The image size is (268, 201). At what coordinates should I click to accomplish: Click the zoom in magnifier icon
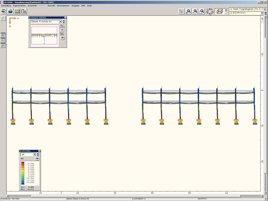click(188, 11)
